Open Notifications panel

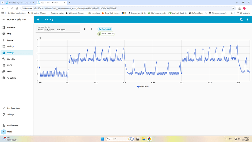pos(17,126)
